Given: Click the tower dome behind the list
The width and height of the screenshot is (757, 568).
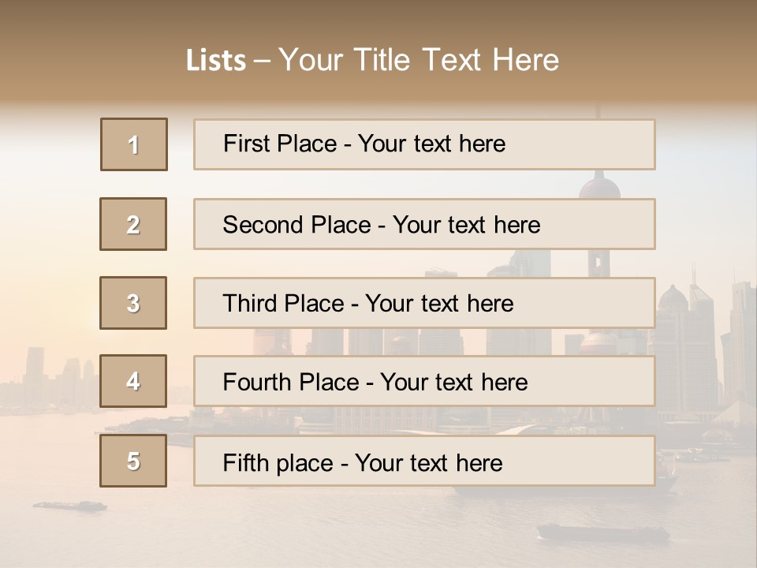Looking at the screenshot, I should point(599,187).
